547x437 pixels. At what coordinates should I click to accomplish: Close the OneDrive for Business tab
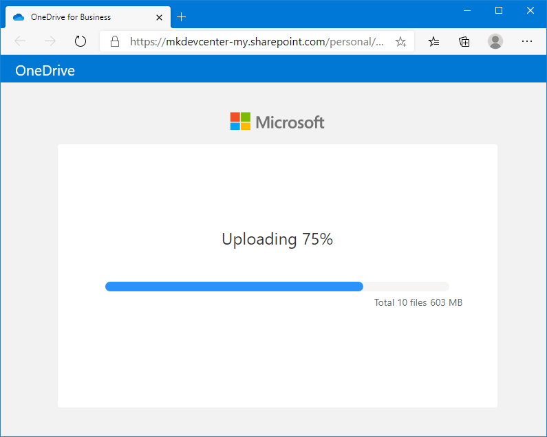point(159,17)
